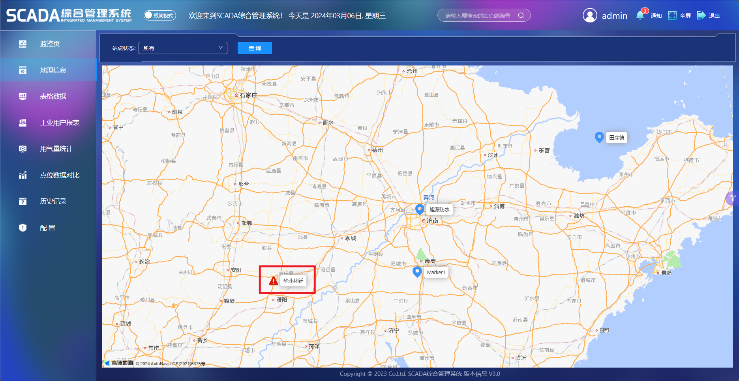This screenshot has width=739, height=381.
Task: Click the 查询 button
Action: [255, 48]
